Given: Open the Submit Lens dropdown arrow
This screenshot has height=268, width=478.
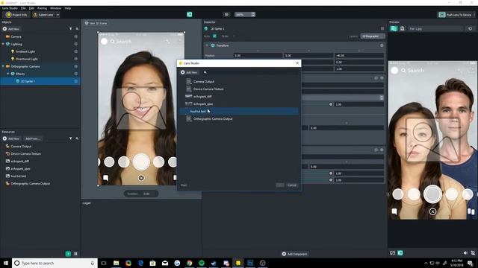Looking at the screenshot, I should click(58, 15).
